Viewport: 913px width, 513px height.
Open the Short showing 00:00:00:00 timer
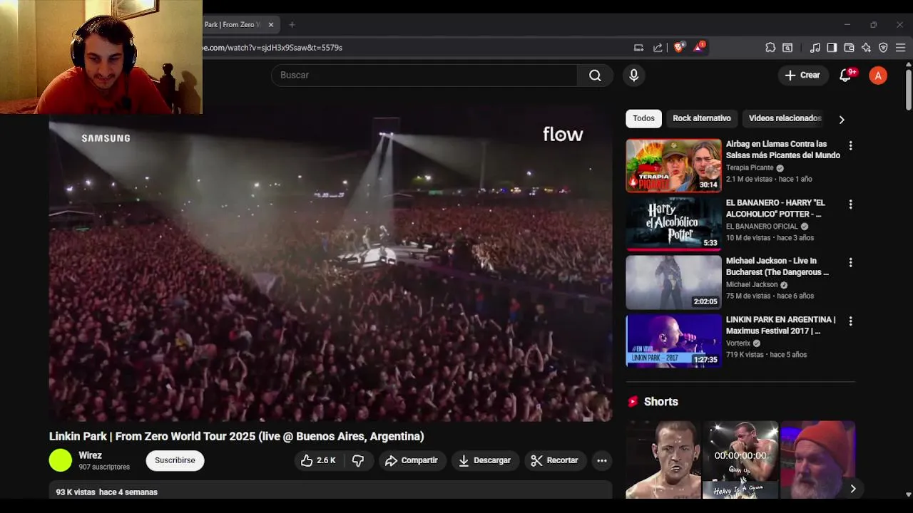(740, 460)
